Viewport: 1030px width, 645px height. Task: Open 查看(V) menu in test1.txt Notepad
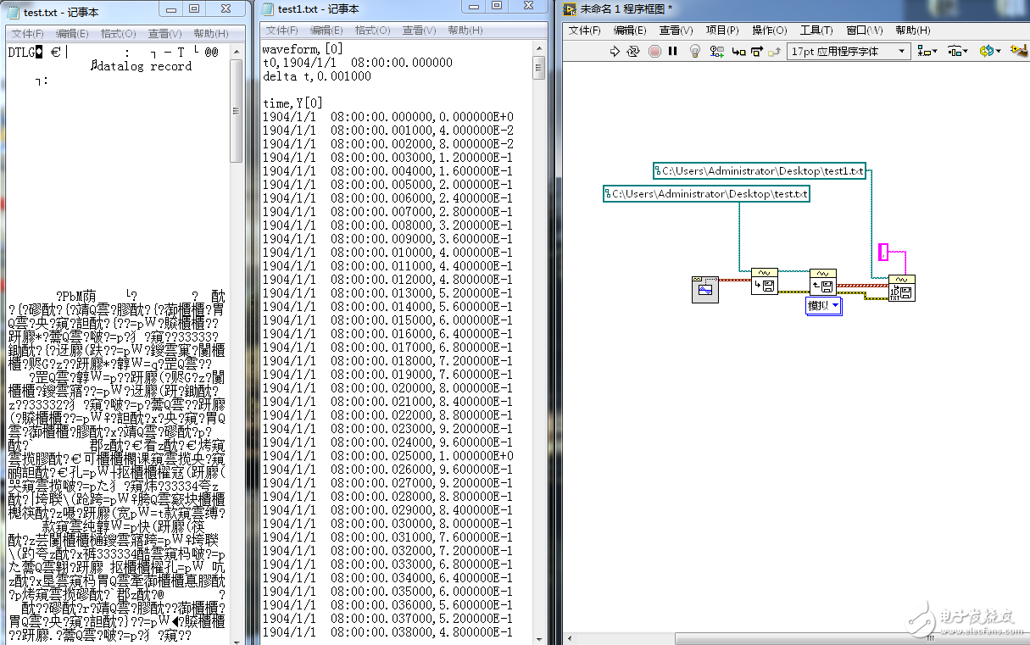click(419, 31)
